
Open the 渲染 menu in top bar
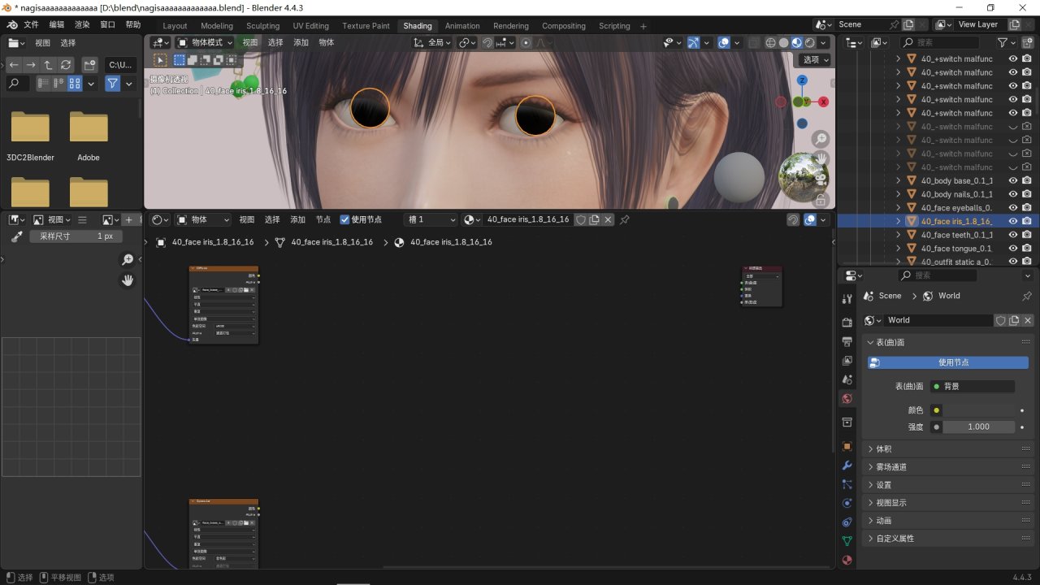[x=82, y=25]
